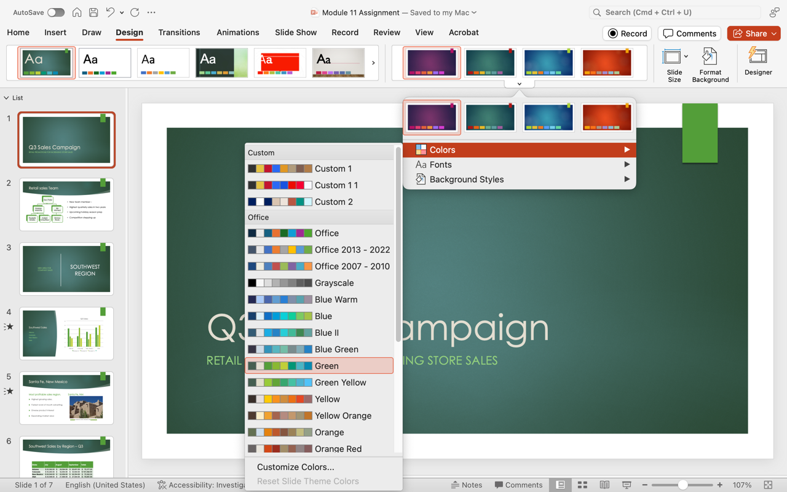
Task: Switch to Normal view in status bar
Action: 560,485
